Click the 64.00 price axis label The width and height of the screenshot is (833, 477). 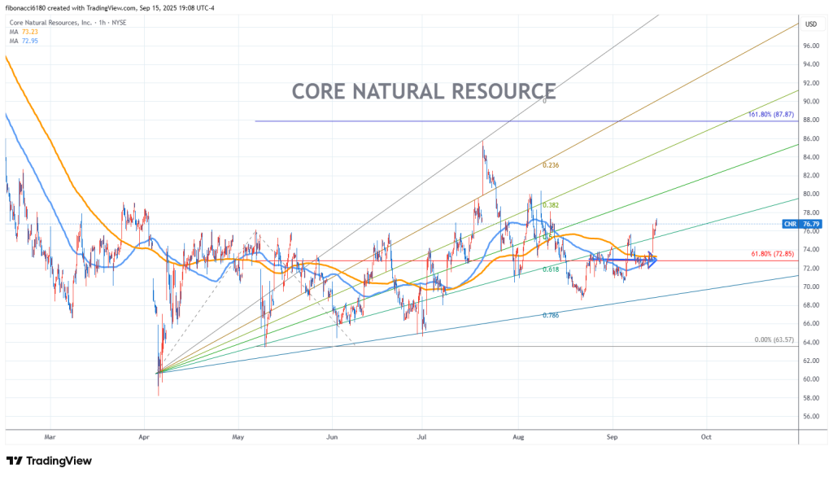point(811,343)
